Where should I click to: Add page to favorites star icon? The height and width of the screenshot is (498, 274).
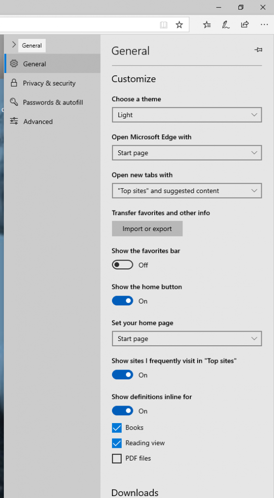tap(179, 25)
